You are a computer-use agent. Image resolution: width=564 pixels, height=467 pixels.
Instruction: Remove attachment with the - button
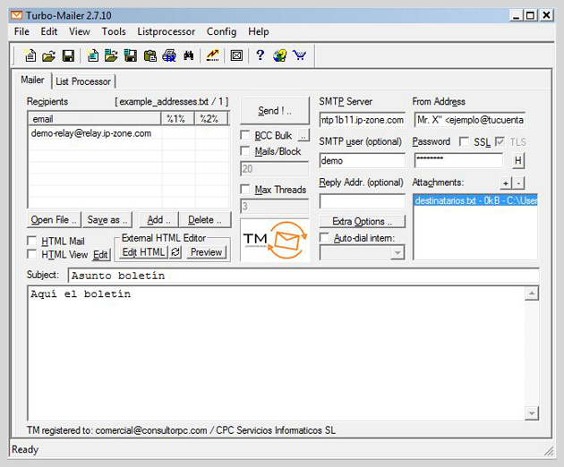[518, 183]
